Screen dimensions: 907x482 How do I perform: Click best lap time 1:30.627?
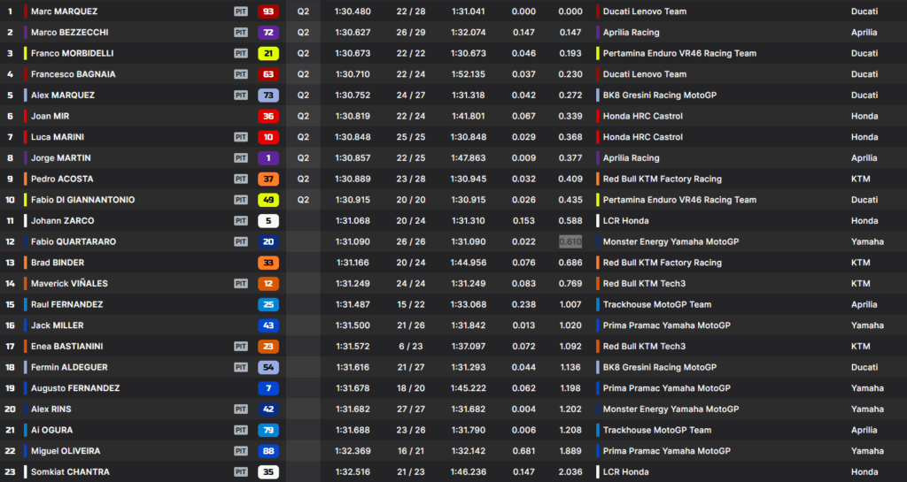pyautogui.click(x=353, y=33)
